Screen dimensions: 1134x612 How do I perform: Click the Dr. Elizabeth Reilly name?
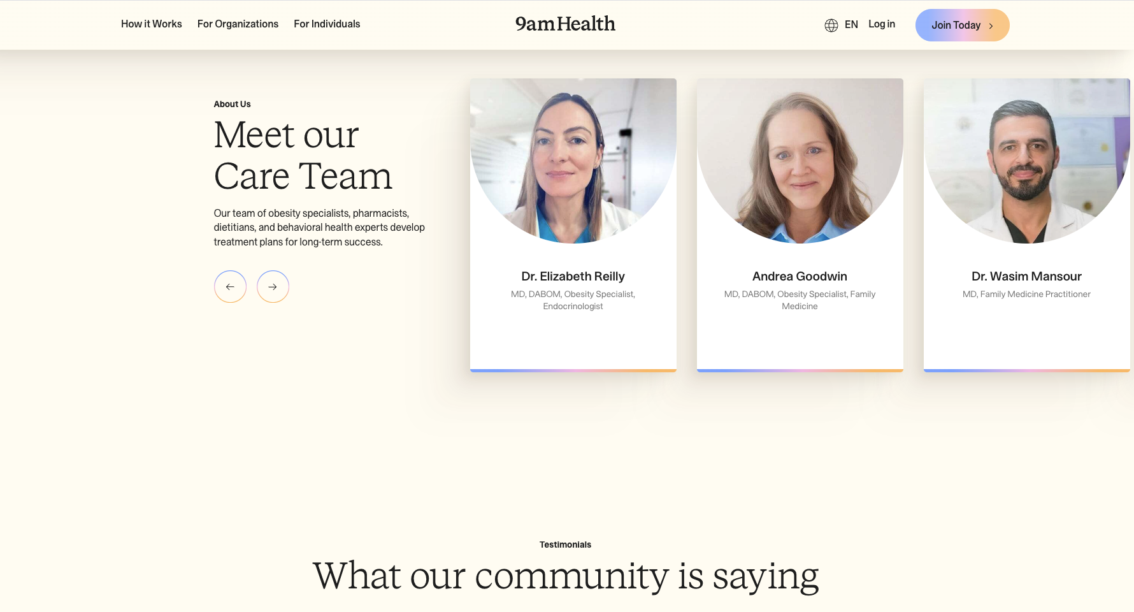point(573,277)
